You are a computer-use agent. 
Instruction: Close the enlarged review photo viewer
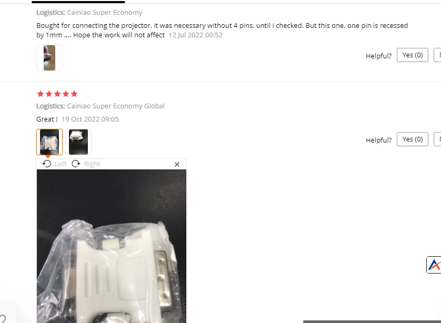tap(177, 165)
